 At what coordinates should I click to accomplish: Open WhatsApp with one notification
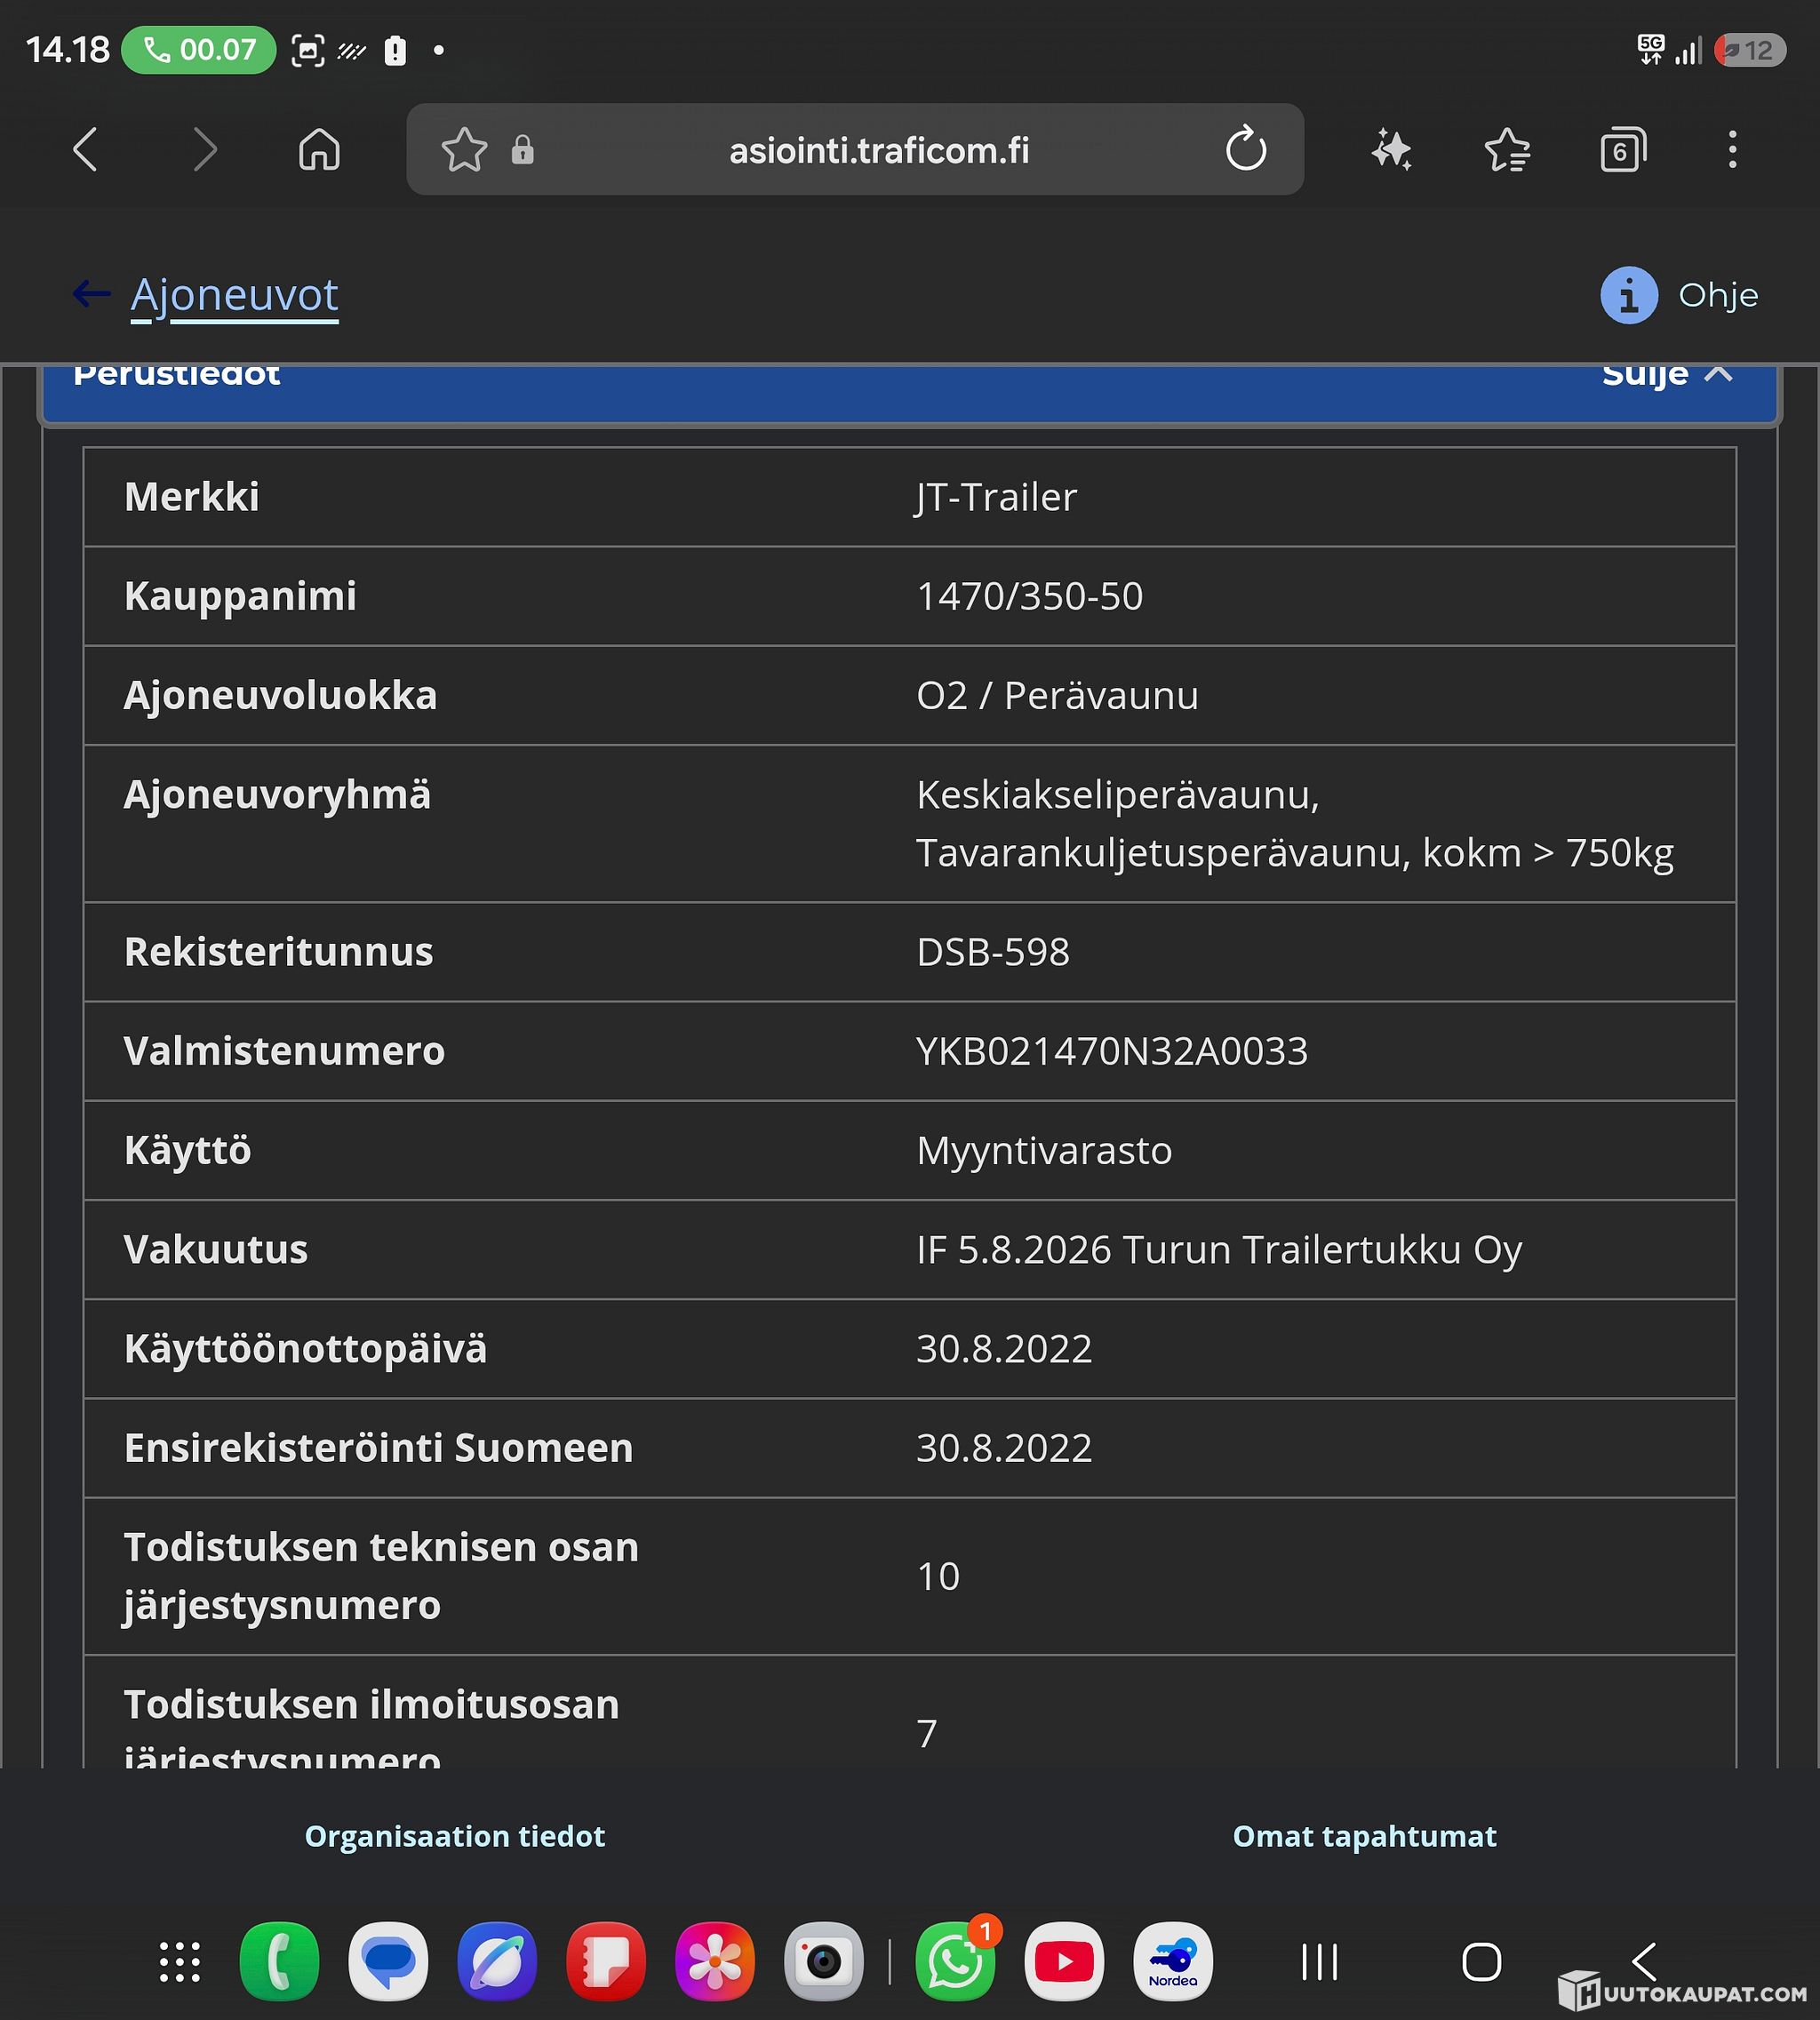tap(956, 1962)
